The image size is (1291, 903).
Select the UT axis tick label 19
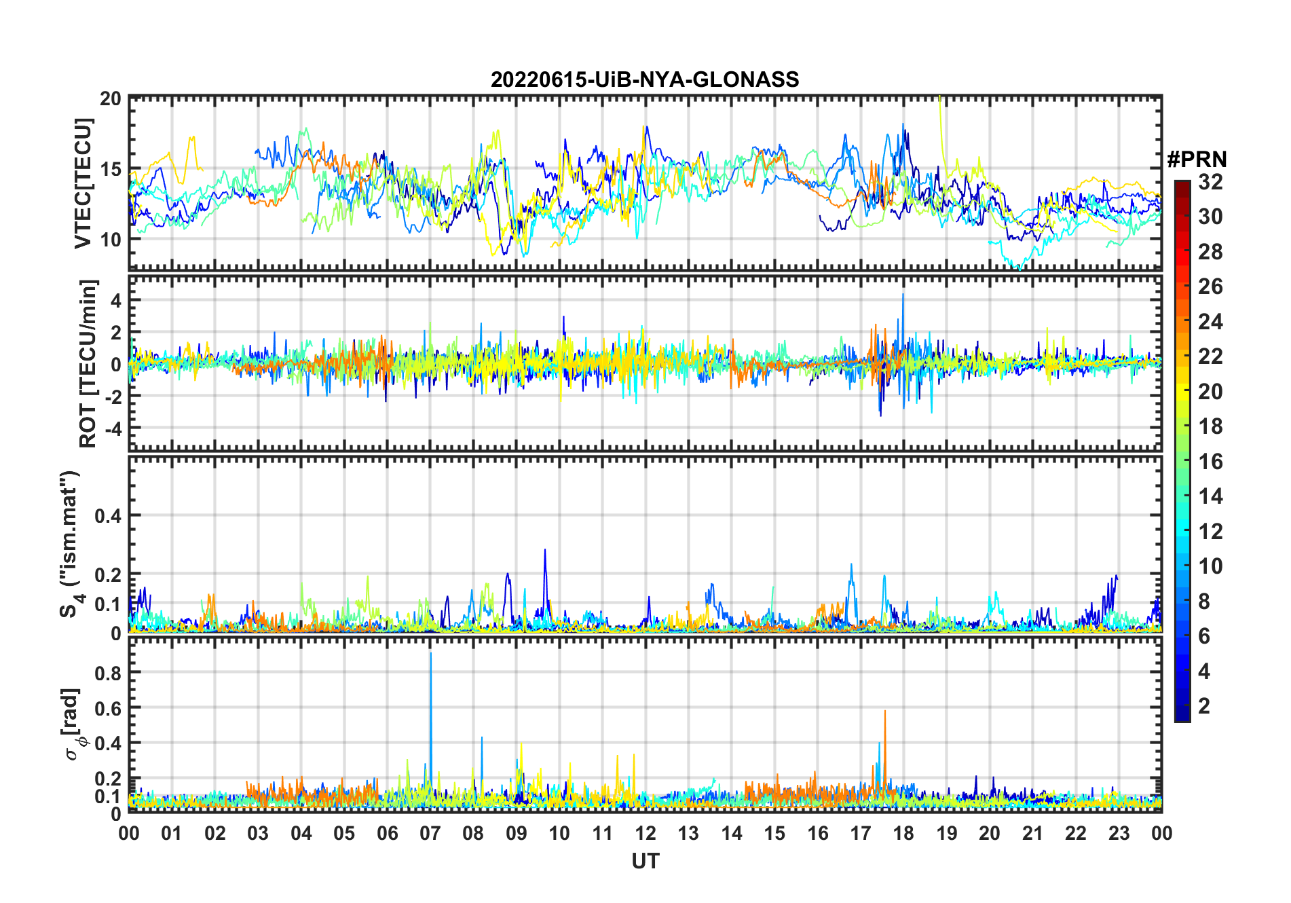(947, 833)
